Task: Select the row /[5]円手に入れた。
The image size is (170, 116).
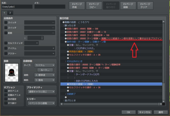Action: pos(111,48)
